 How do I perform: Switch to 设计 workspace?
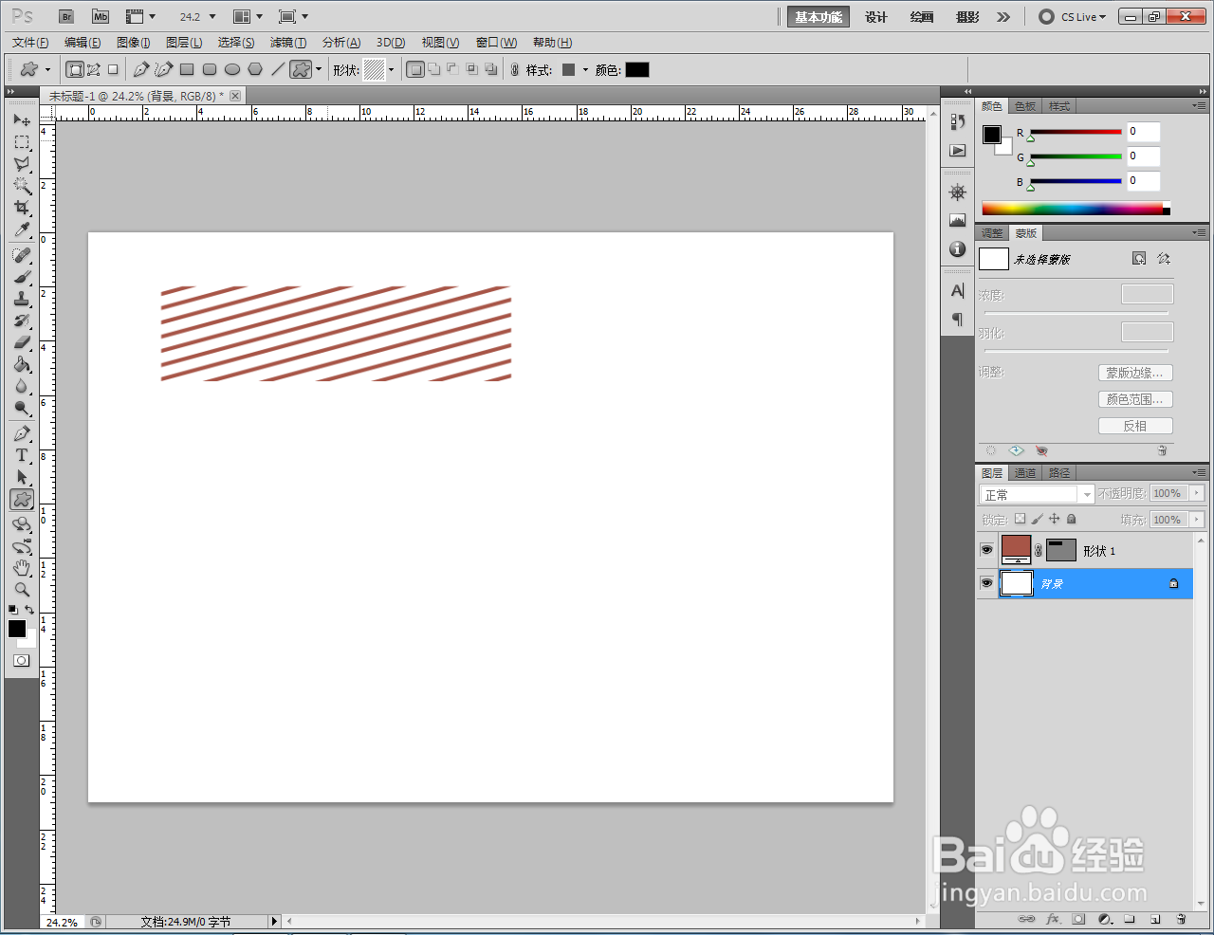(876, 17)
